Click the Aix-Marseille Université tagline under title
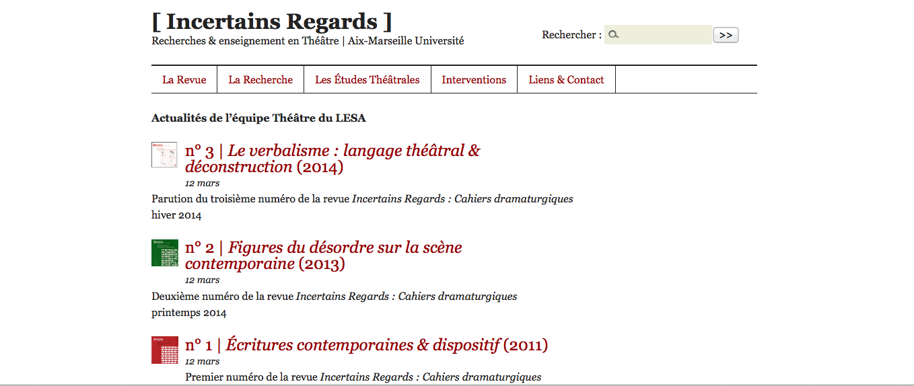The width and height of the screenshot is (914, 386). (308, 41)
